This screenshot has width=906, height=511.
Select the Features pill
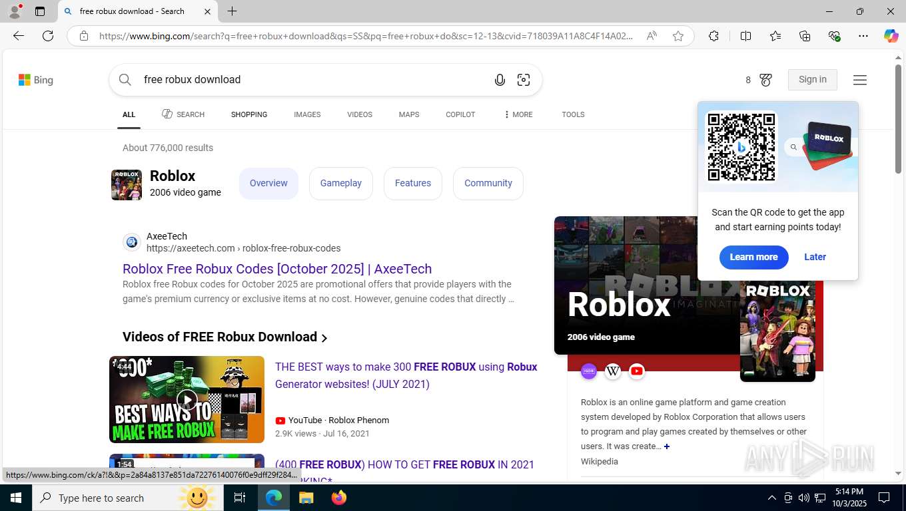(x=413, y=183)
